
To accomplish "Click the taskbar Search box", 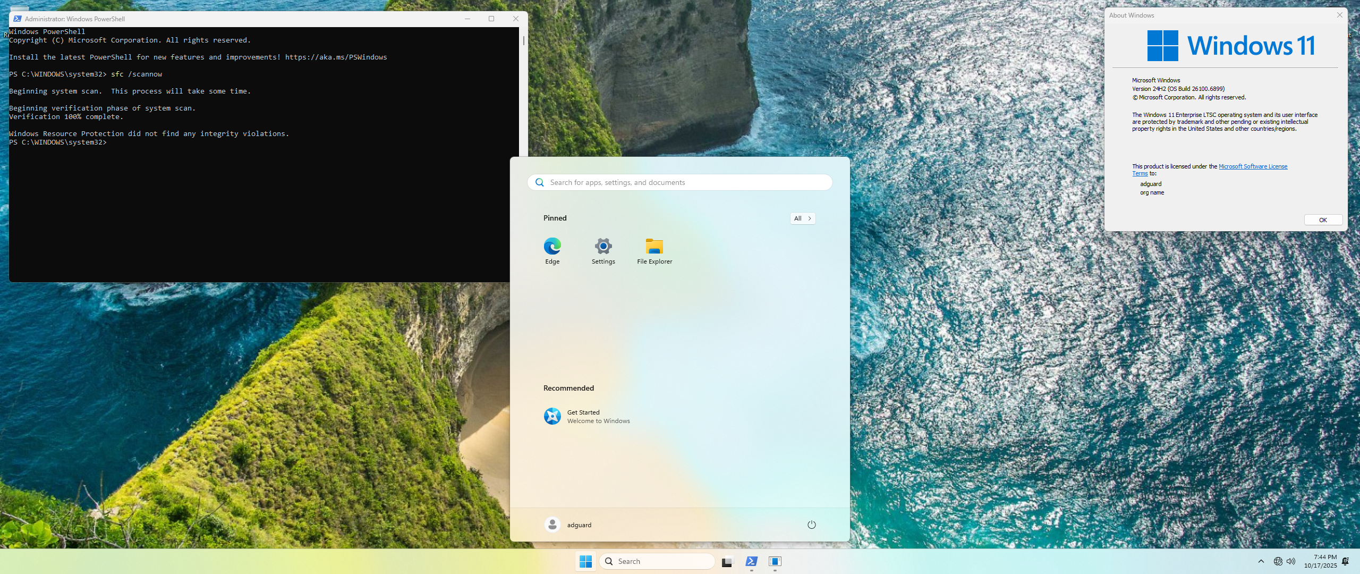I will click(657, 561).
